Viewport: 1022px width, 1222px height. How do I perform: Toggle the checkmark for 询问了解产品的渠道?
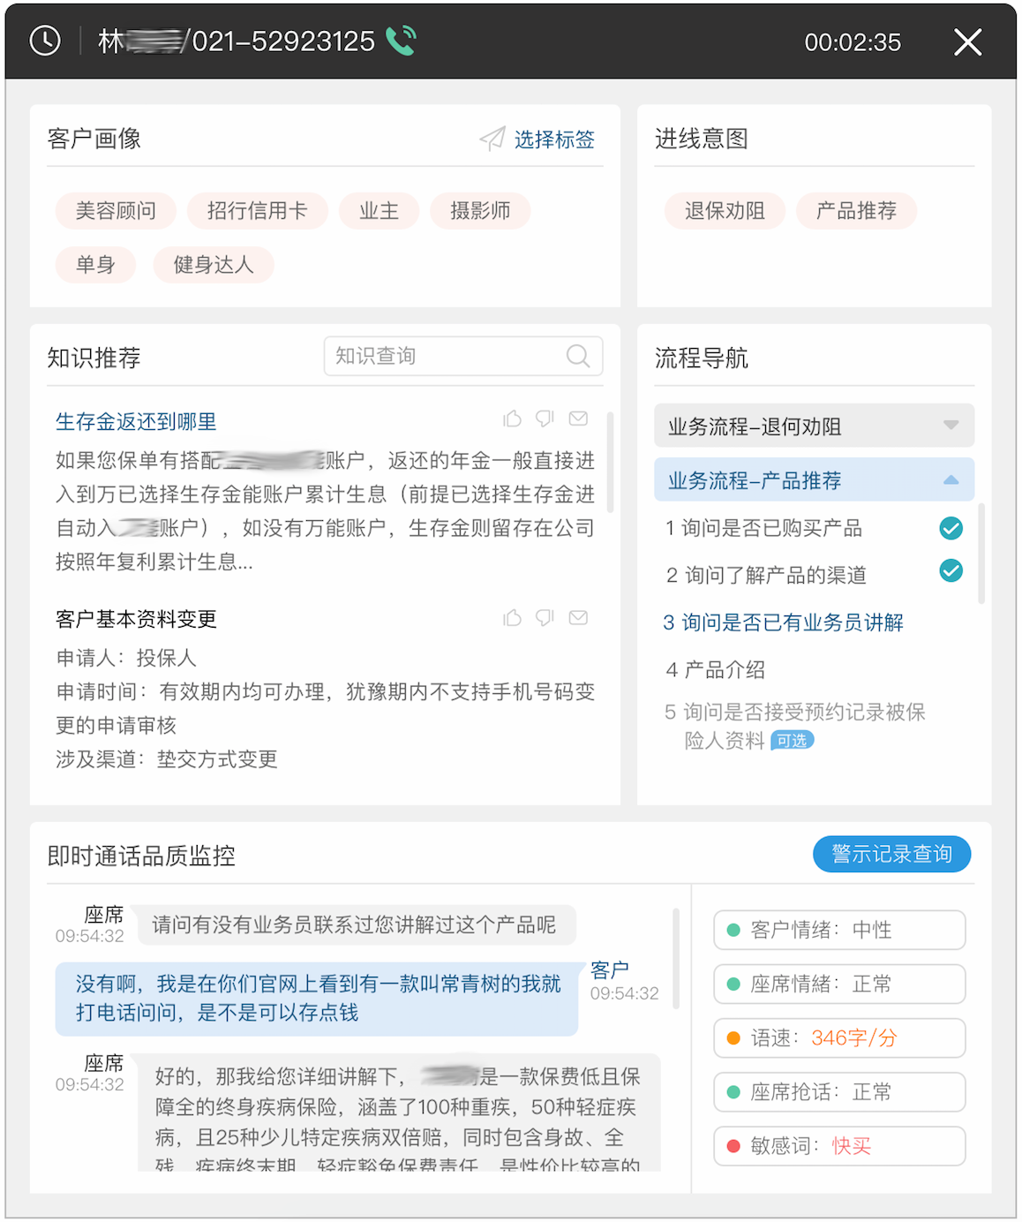point(951,571)
